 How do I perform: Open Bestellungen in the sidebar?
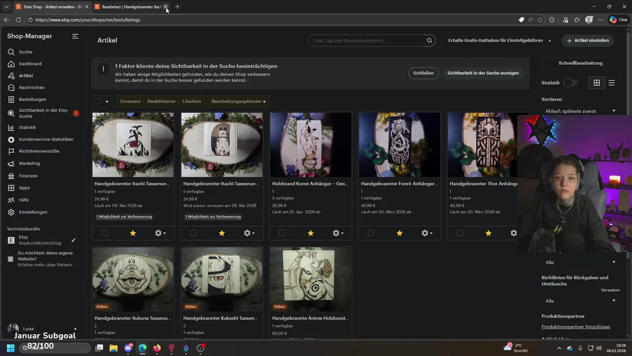click(33, 99)
